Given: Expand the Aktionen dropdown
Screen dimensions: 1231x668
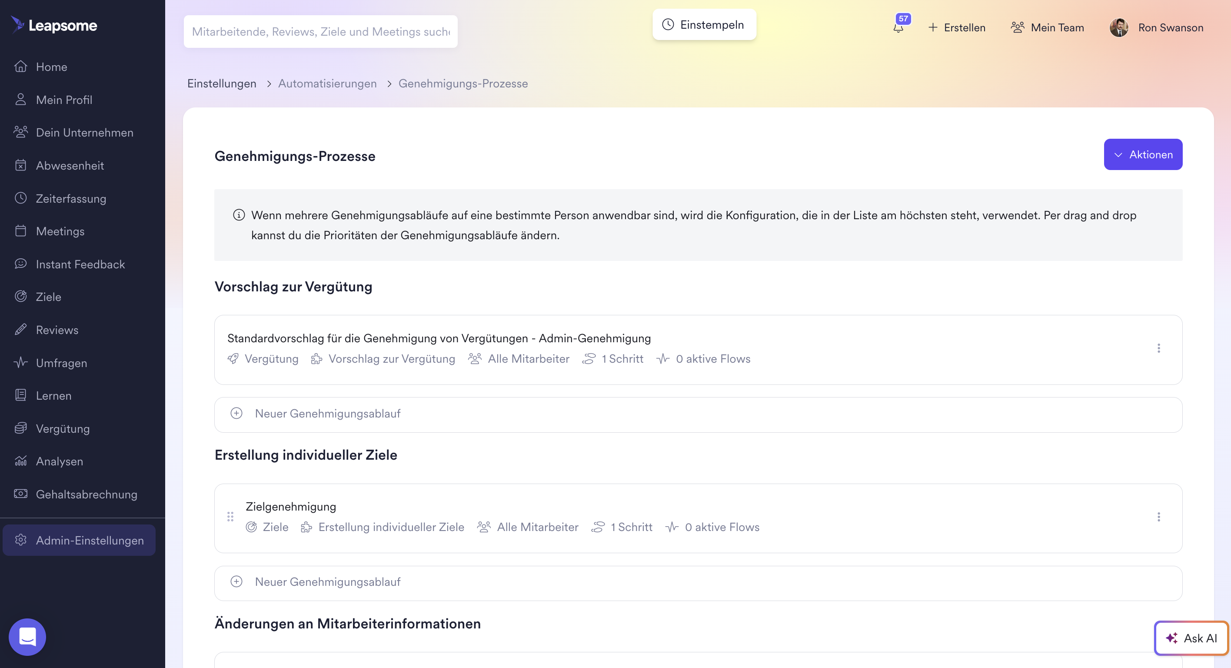Looking at the screenshot, I should [x=1143, y=154].
